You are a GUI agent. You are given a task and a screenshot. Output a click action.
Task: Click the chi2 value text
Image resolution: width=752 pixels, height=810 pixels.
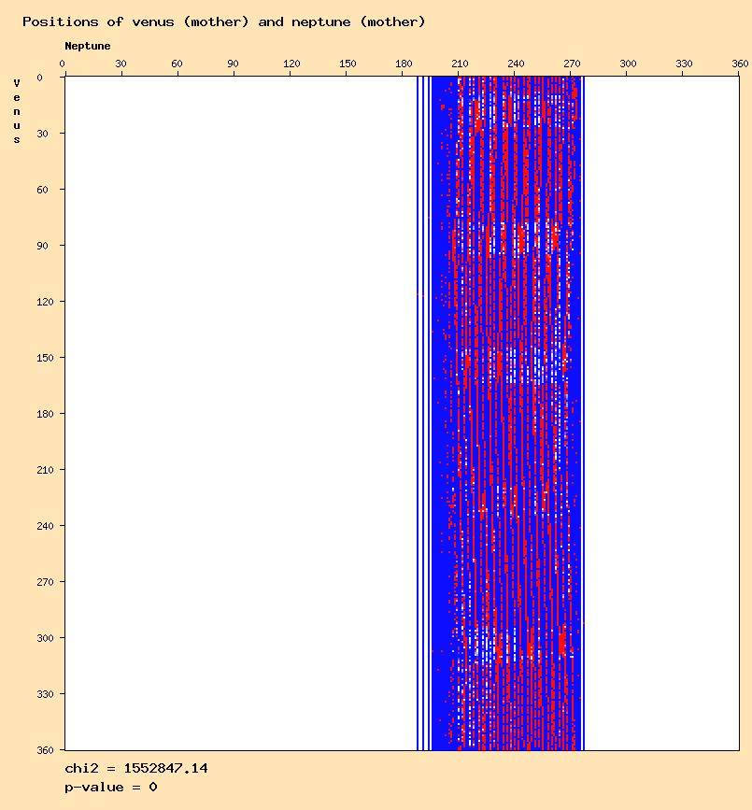135,768
